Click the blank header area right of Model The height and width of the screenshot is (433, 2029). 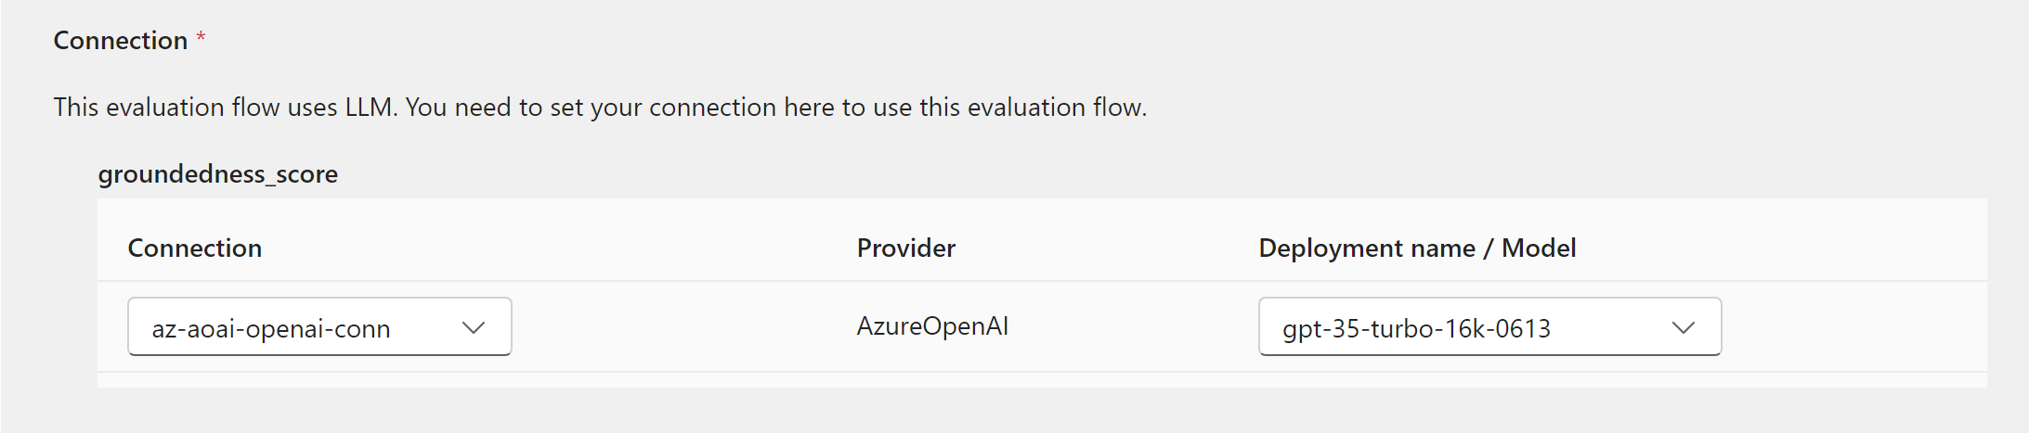pyautogui.click(x=1781, y=248)
